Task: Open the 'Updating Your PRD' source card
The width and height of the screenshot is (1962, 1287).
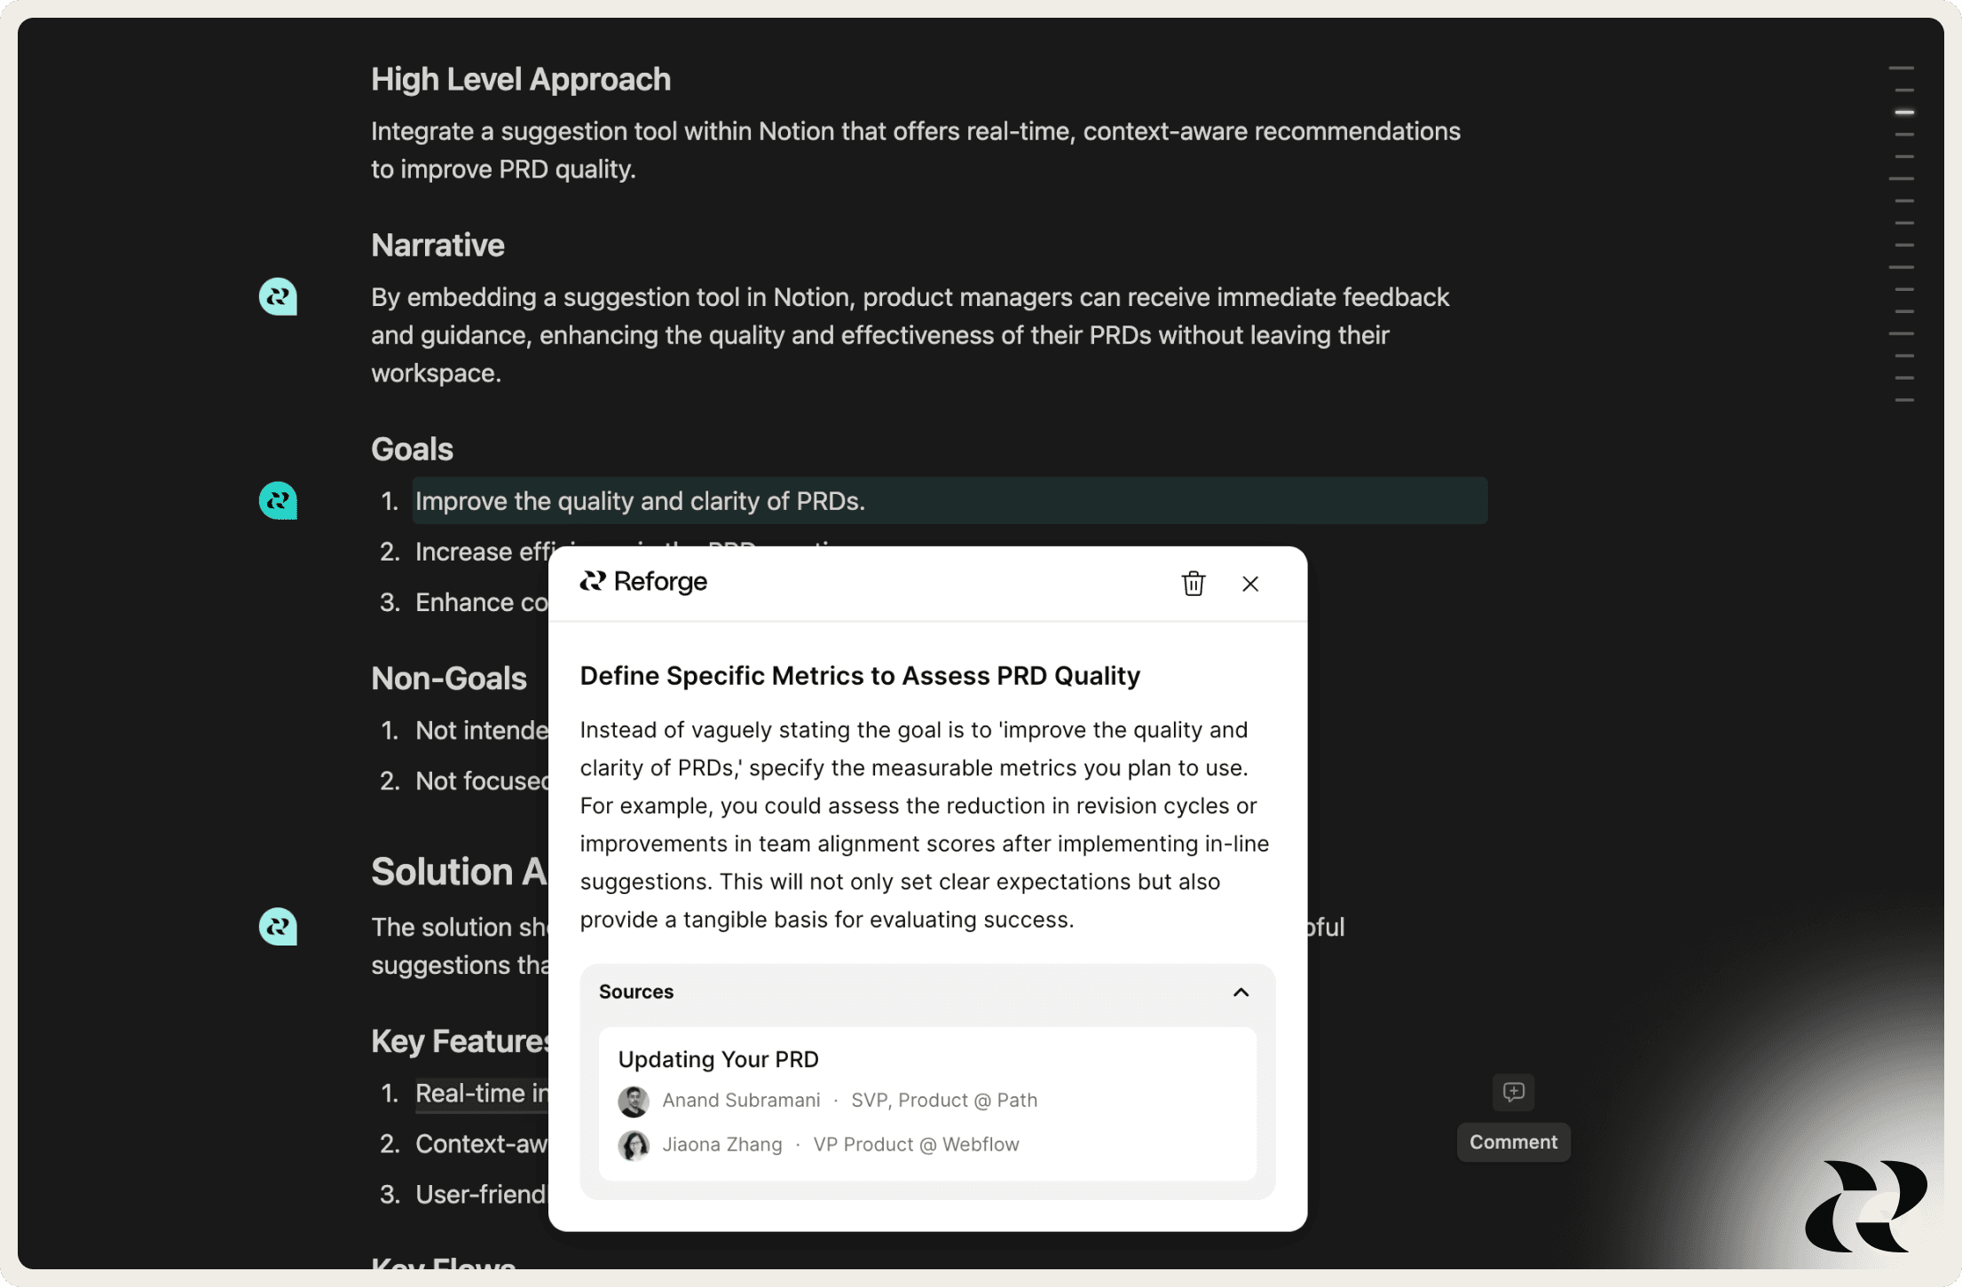Action: coord(927,1103)
